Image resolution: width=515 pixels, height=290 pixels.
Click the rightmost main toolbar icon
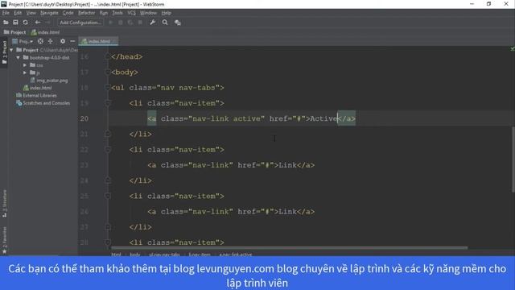point(178,23)
